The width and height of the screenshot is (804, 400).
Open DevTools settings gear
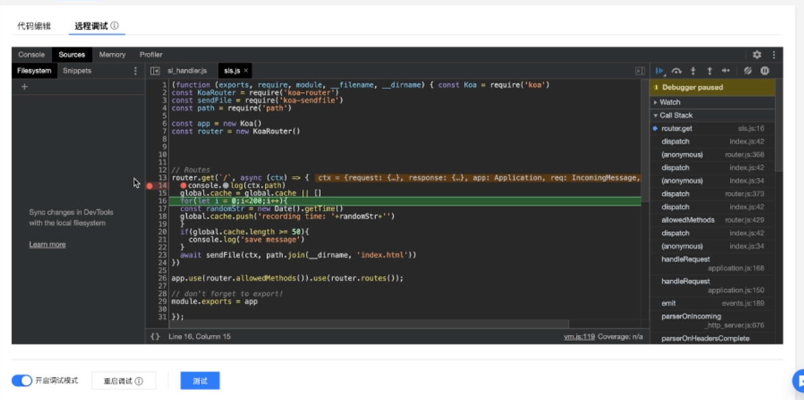[757, 55]
